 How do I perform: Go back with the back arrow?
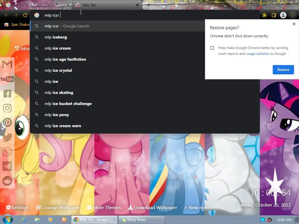click(x=6, y=15)
